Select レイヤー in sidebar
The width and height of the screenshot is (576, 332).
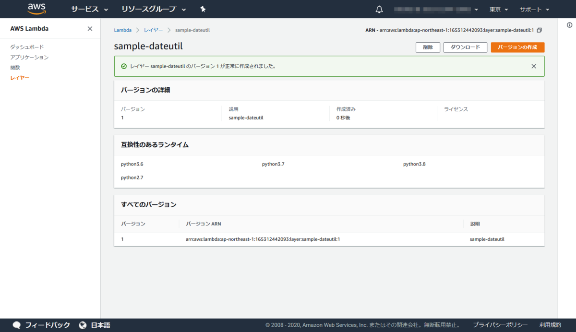(20, 78)
